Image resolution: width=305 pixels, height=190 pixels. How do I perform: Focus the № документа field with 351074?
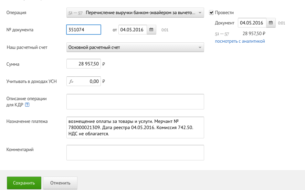(x=83, y=30)
